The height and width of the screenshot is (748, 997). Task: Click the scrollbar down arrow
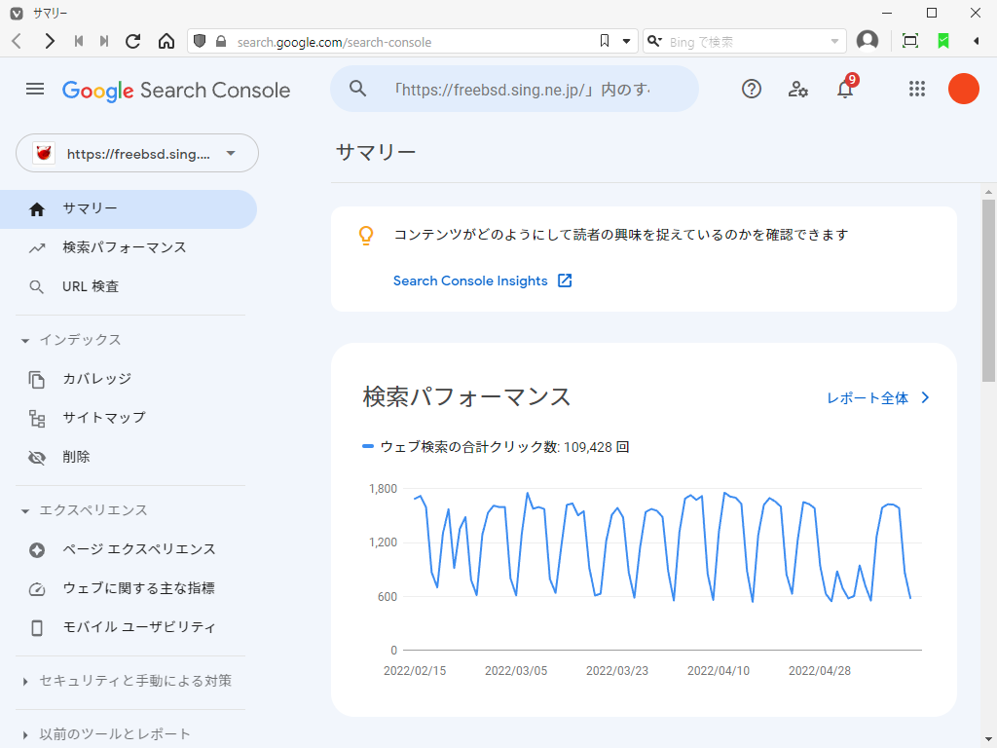[x=988, y=739]
